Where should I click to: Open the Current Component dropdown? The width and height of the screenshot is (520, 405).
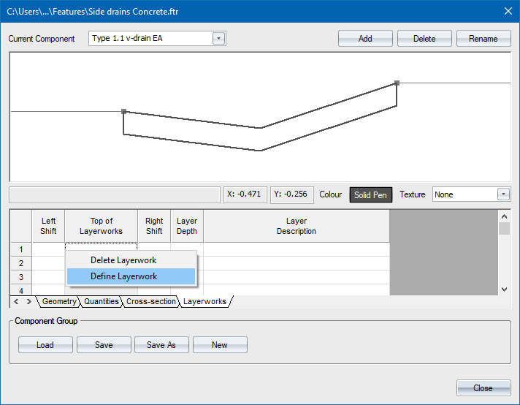[218, 39]
